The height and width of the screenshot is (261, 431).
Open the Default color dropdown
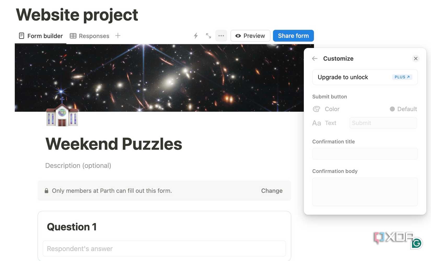pyautogui.click(x=403, y=109)
